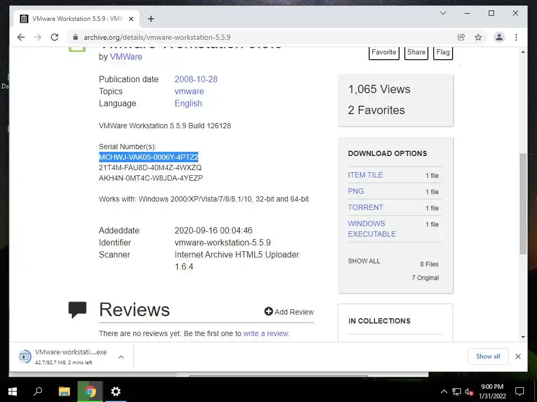Click the Add Review link
This screenshot has width=537, height=402.
pos(289,312)
